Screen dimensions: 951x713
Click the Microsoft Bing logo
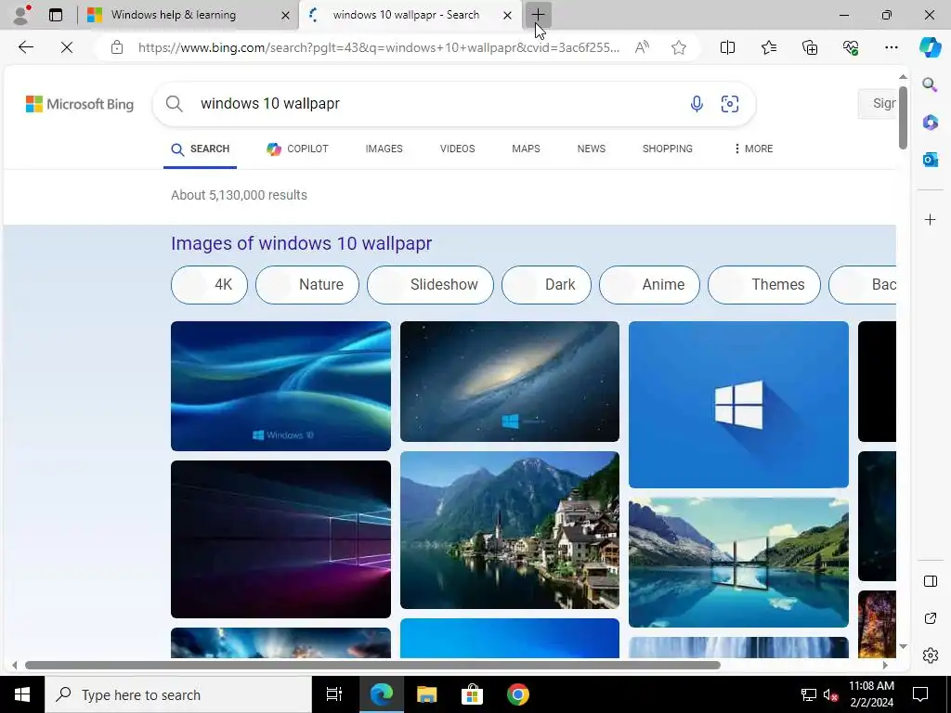click(x=80, y=104)
